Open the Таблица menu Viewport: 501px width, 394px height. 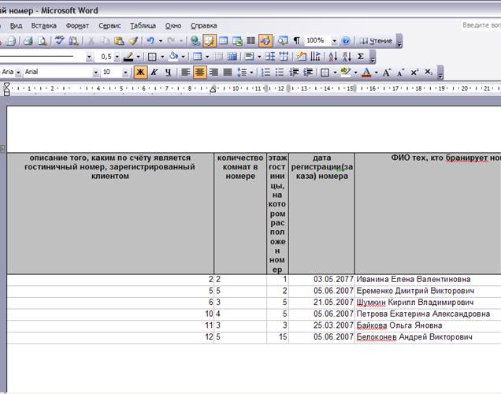[143, 26]
